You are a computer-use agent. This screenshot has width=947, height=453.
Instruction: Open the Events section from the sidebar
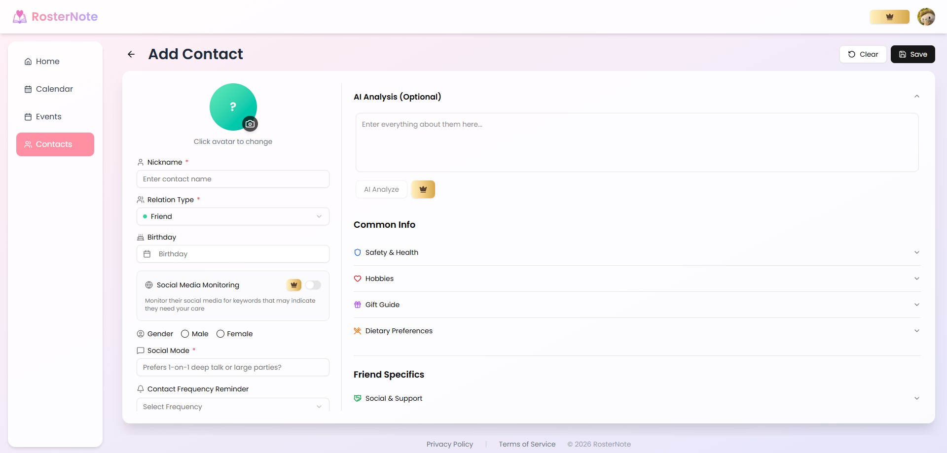(48, 116)
